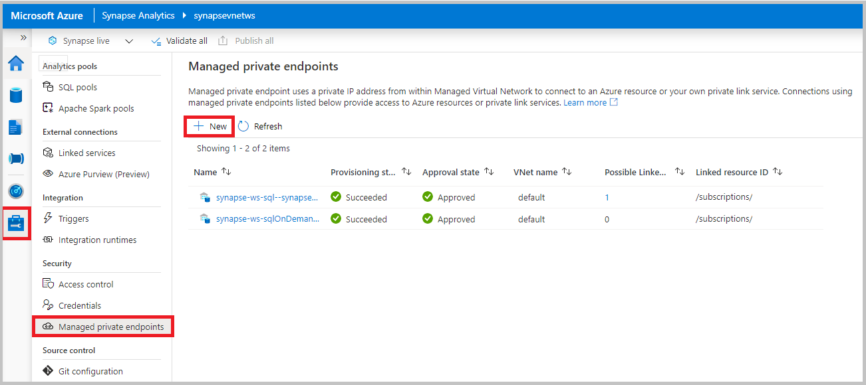Open the Monitor hub gauge icon
Screen dimensions: 866x385
click(16, 191)
